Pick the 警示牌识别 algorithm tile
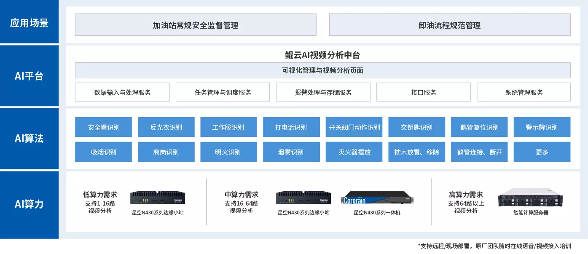 tap(542, 127)
